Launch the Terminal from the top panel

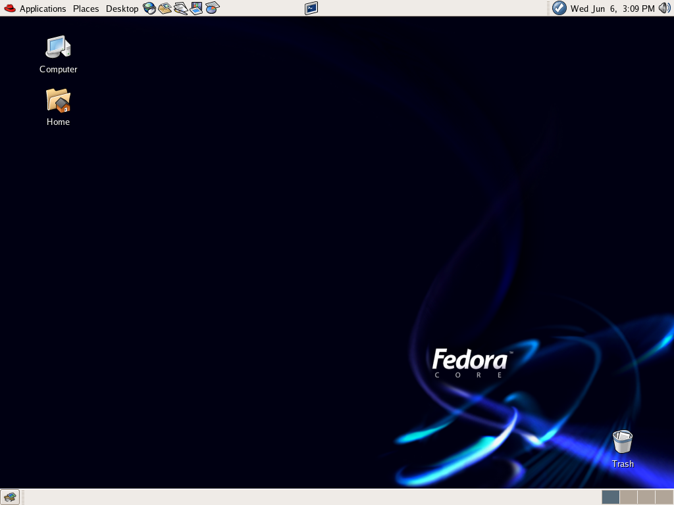coord(311,8)
